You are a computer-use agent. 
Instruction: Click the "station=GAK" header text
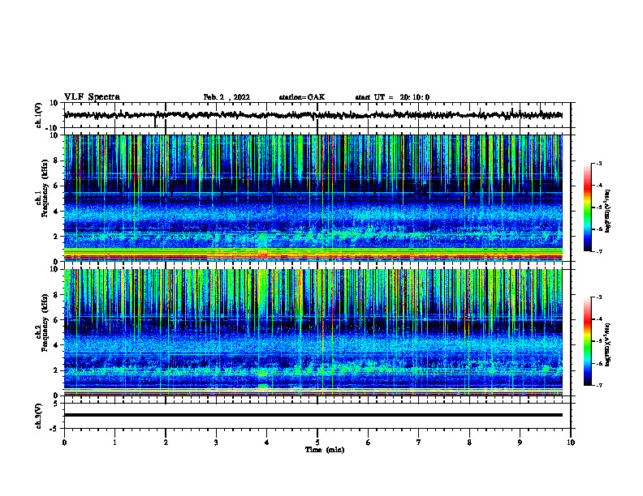(302, 97)
